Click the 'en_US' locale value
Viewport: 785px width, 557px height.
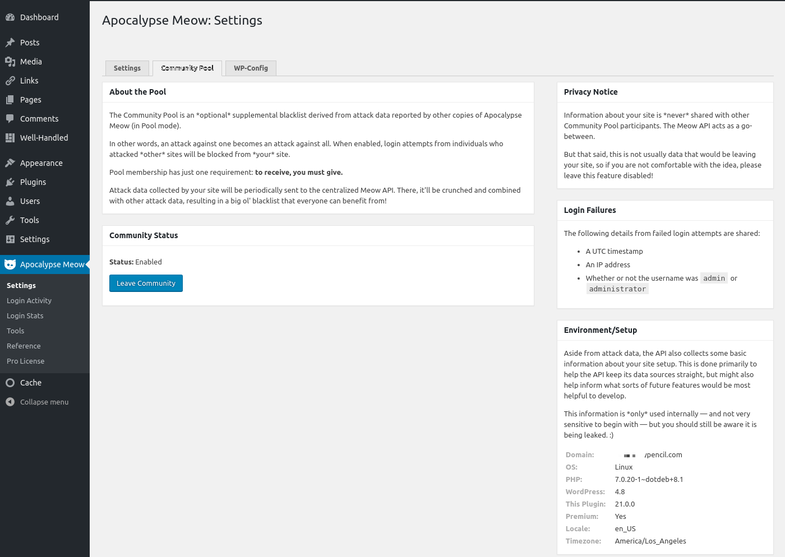coord(625,529)
